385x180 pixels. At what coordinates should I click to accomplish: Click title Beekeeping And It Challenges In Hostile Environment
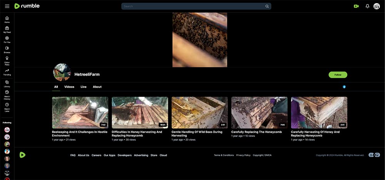pos(80,133)
